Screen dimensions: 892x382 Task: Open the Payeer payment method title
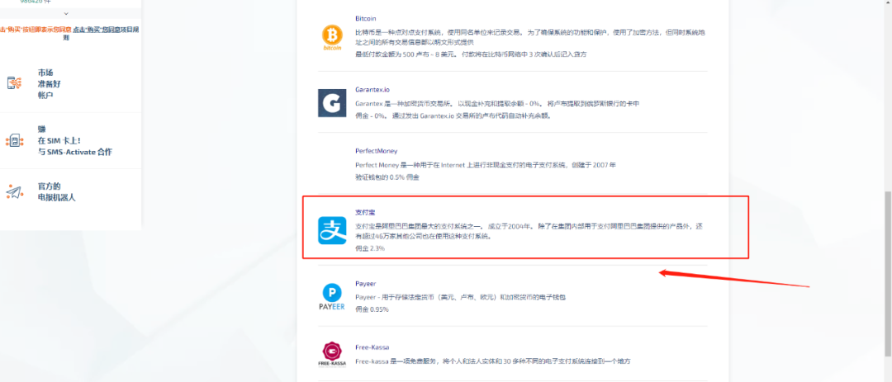[x=365, y=283]
